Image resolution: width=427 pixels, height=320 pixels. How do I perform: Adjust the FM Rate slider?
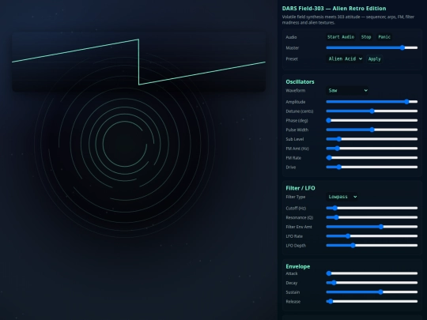(372, 157)
